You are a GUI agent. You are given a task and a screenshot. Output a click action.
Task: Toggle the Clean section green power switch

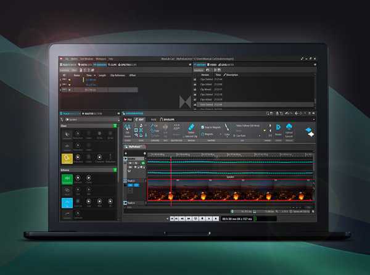point(115,126)
